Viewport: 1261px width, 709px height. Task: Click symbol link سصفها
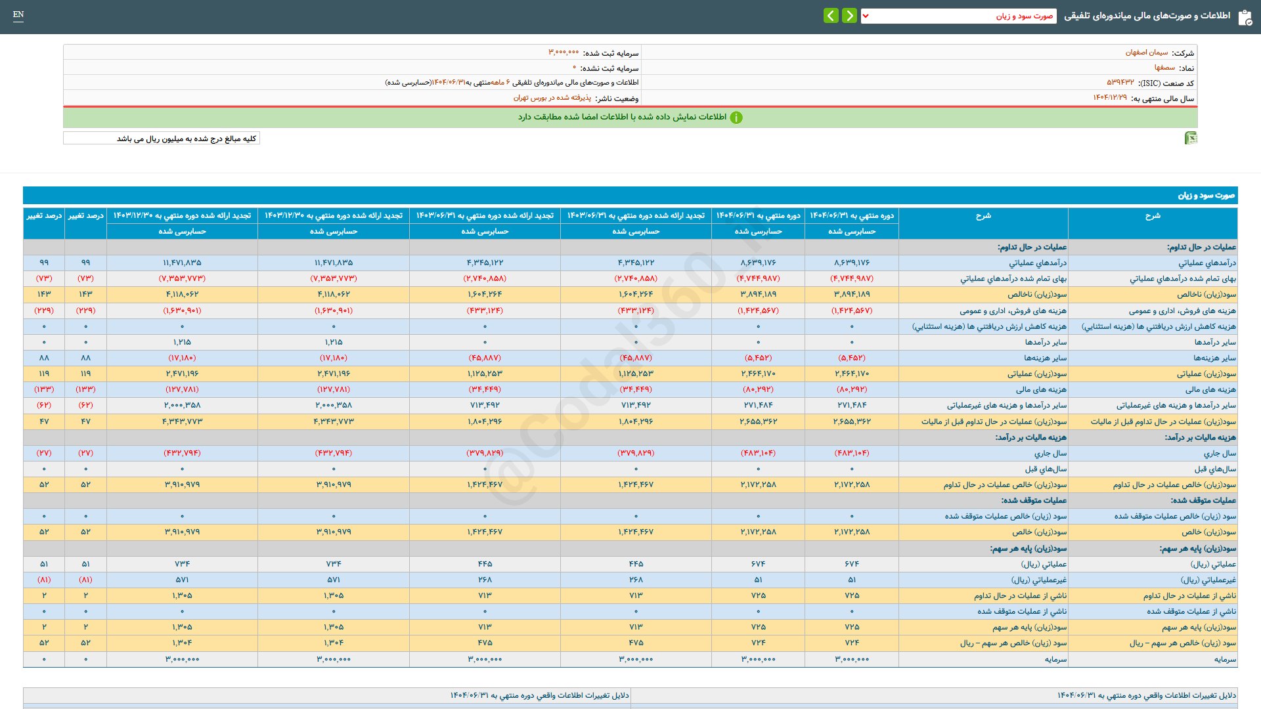(x=1164, y=68)
